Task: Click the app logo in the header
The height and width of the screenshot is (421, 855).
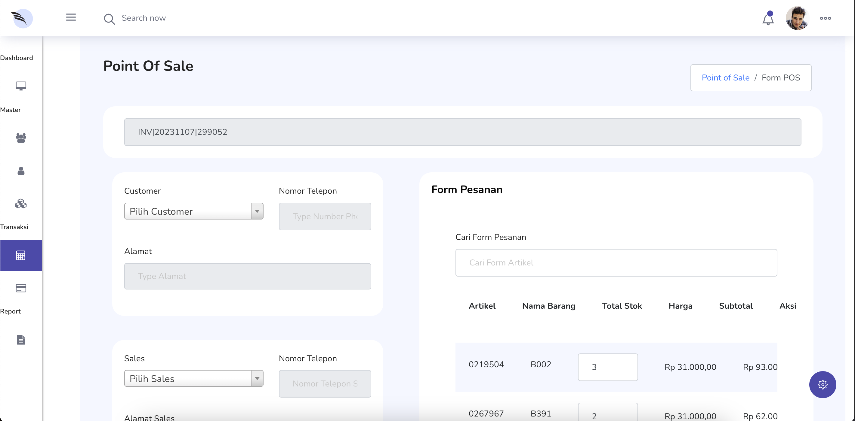Action: (22, 18)
